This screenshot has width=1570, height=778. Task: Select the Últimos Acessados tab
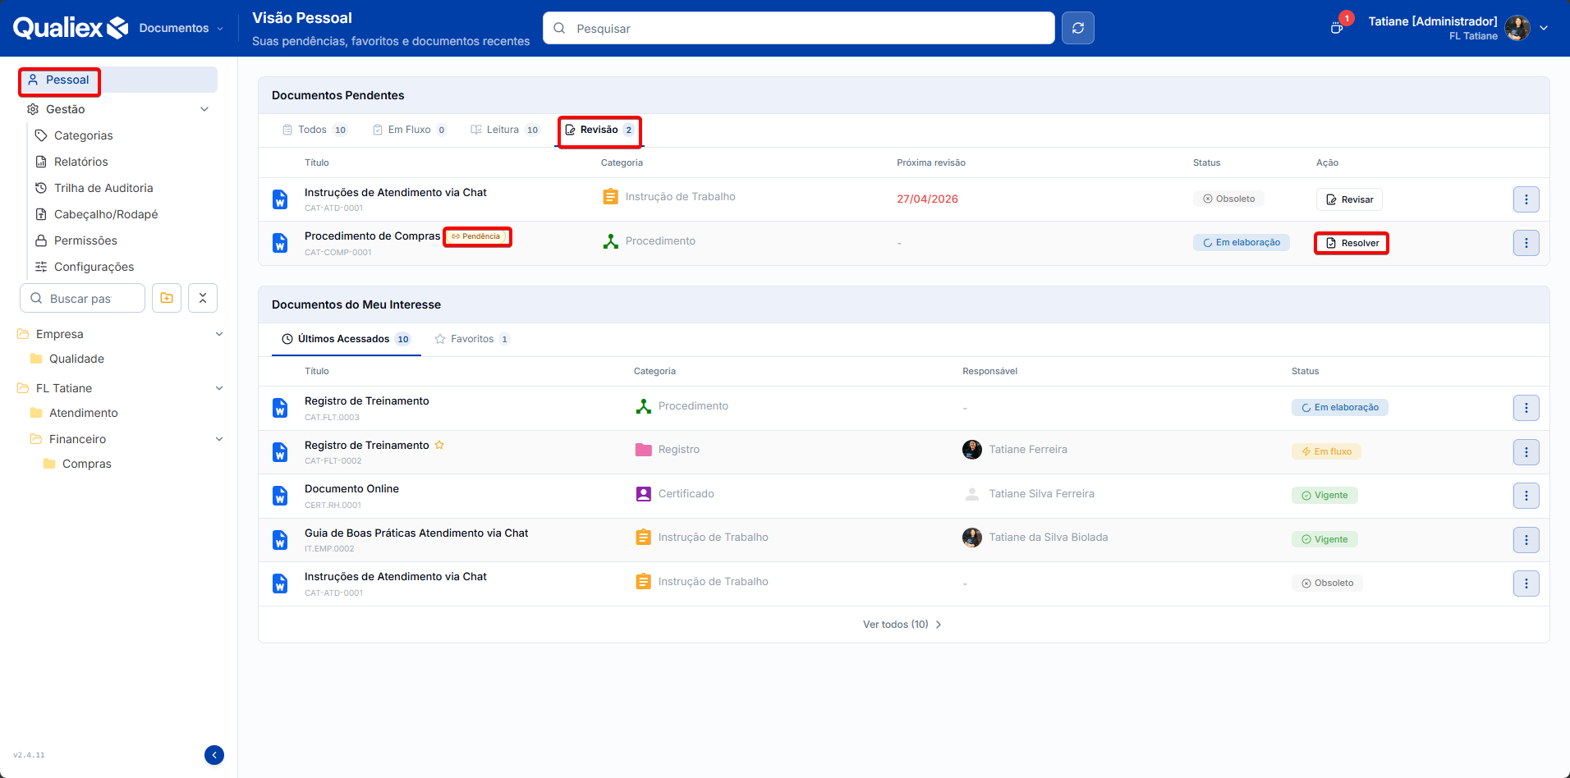point(346,339)
